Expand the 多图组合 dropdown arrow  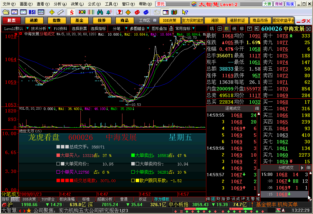pos(148,28)
